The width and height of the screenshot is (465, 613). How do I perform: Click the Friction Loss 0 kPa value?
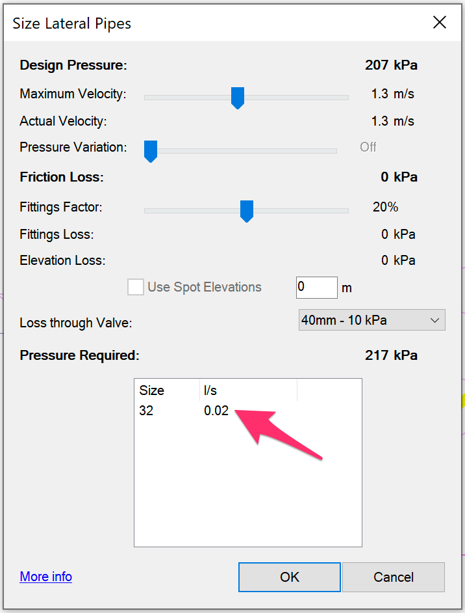(x=398, y=176)
